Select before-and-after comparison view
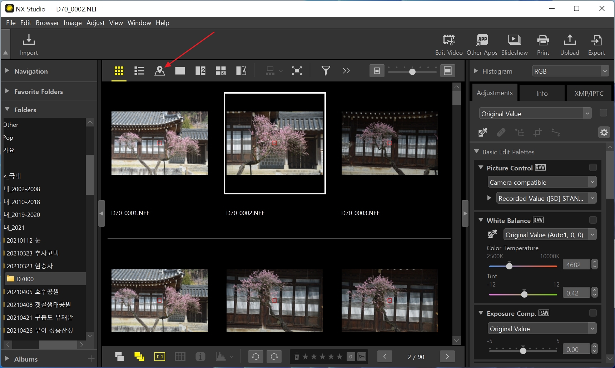The height and width of the screenshot is (368, 615). 241,71
